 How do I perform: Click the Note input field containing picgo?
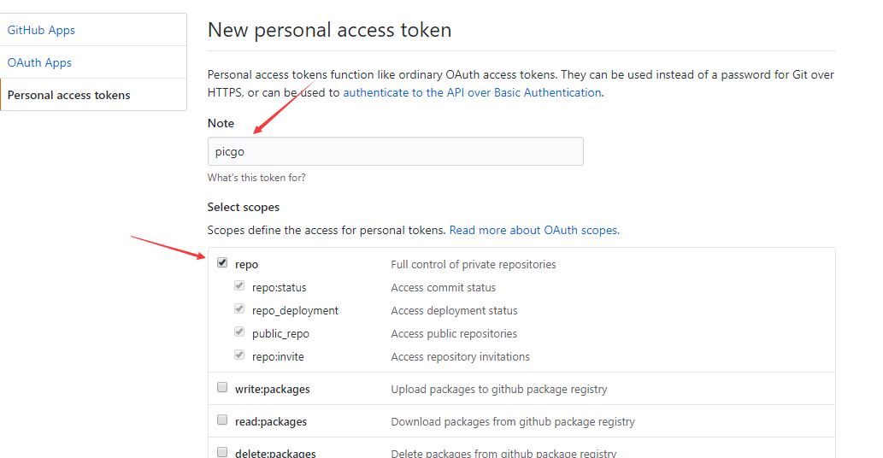coord(395,151)
